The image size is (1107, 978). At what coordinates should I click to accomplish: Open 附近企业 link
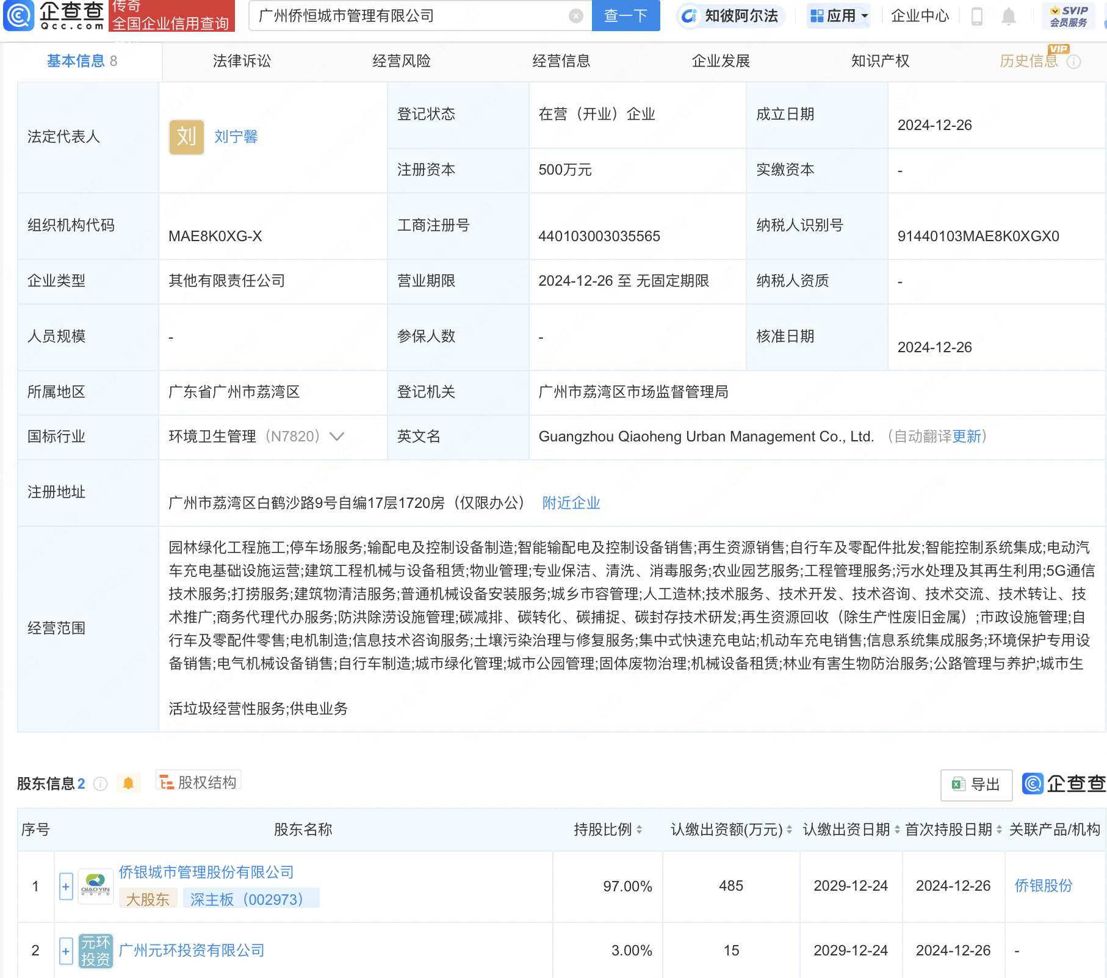(x=571, y=503)
